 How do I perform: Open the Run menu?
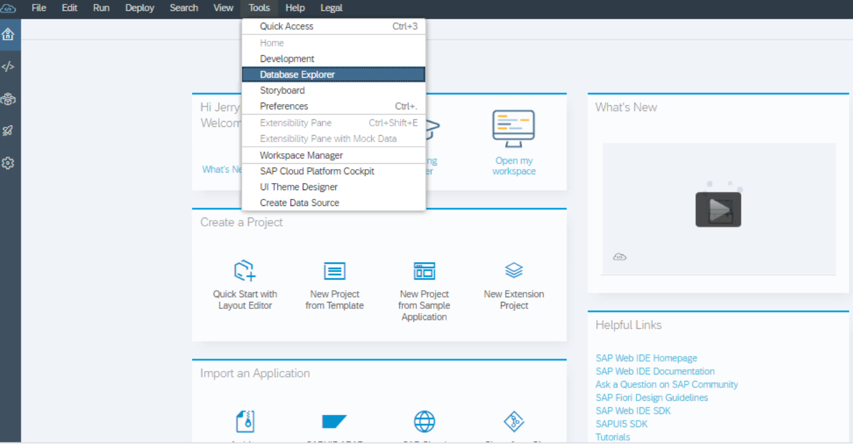coord(101,8)
